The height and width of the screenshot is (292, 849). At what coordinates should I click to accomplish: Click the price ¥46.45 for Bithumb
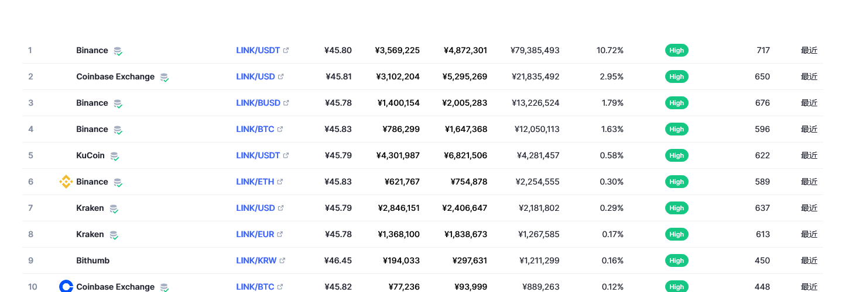click(x=338, y=260)
